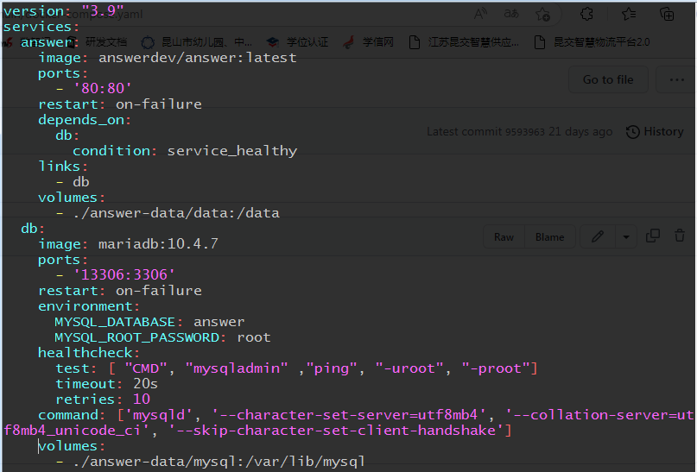Click the 'services:' line
Image resolution: width=697 pixels, height=472 pixels.
coord(41,27)
